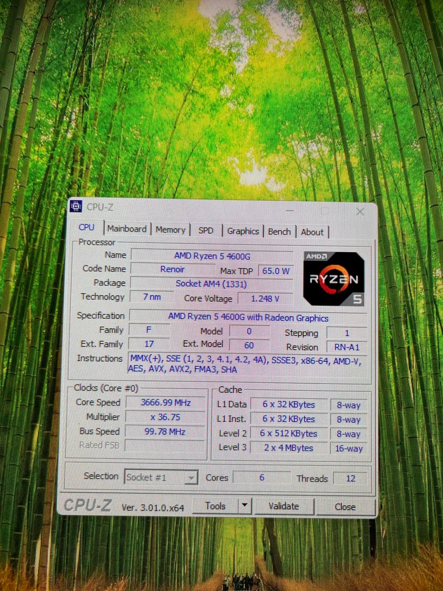This screenshot has height=591, width=443.
Task: Click the Level 3 cache value 2 x 4 MBytes
Action: coord(288,448)
